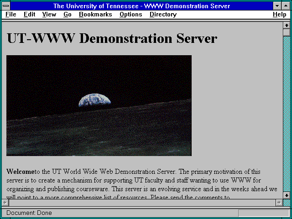292x219 pixels.
Task: Open the File menu
Action: click(x=10, y=15)
